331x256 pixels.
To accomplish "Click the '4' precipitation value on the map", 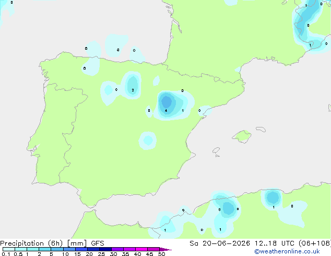I will pyautogui.click(x=166, y=110).
